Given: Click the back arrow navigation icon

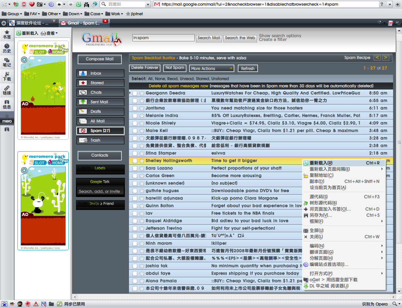Looking at the screenshot, I should [x=59, y=4].
